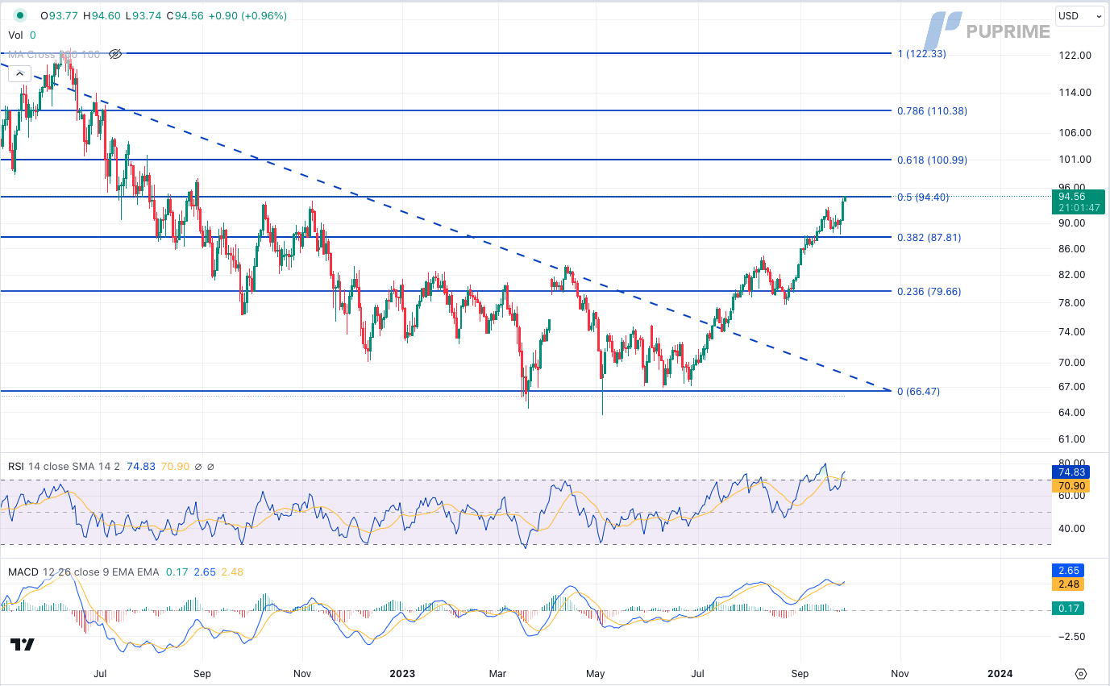Click the Jul 2022 label on time axis

click(101, 672)
